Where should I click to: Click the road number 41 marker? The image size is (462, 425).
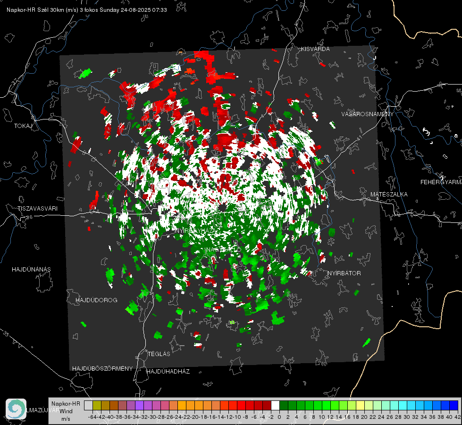coord(359,138)
